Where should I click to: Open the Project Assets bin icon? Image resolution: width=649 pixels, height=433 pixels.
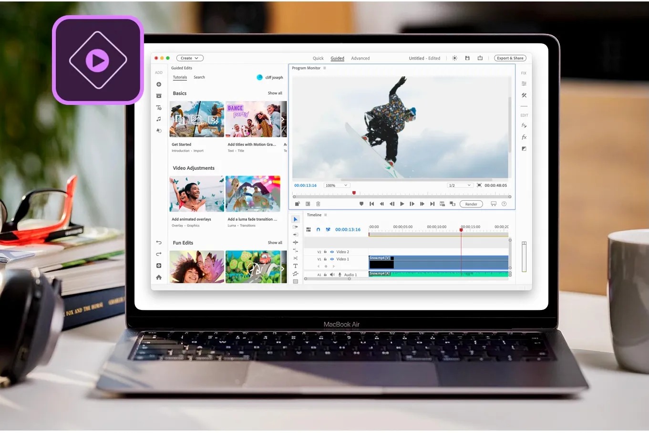click(x=159, y=96)
